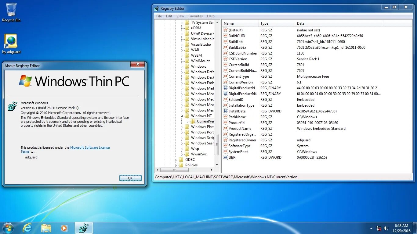Select the SoftwareType value name
This screenshot has width=417, height=234.
[240, 146]
